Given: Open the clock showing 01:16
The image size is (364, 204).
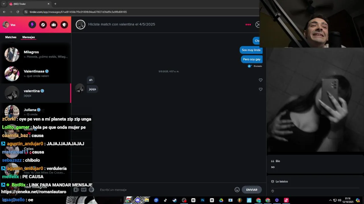Looking at the screenshot, I should click(x=348, y=200).
